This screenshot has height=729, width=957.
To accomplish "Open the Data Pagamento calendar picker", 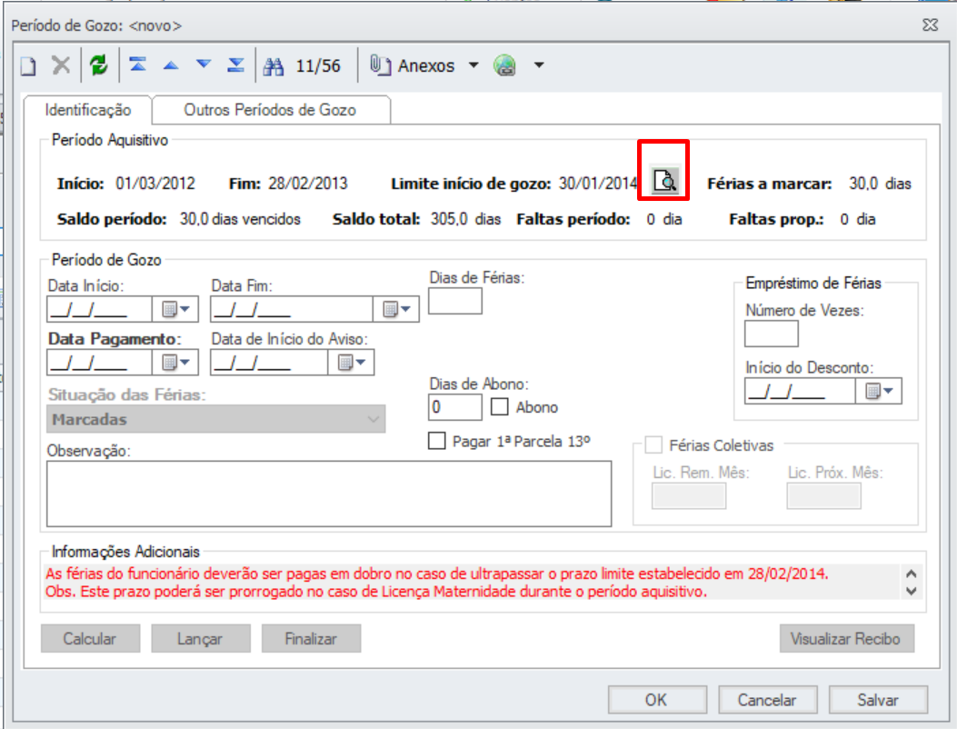I will pos(175,363).
